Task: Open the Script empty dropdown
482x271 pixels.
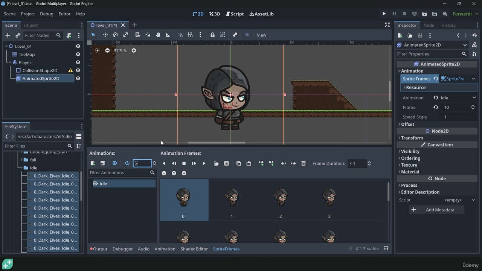Action: tap(458, 200)
